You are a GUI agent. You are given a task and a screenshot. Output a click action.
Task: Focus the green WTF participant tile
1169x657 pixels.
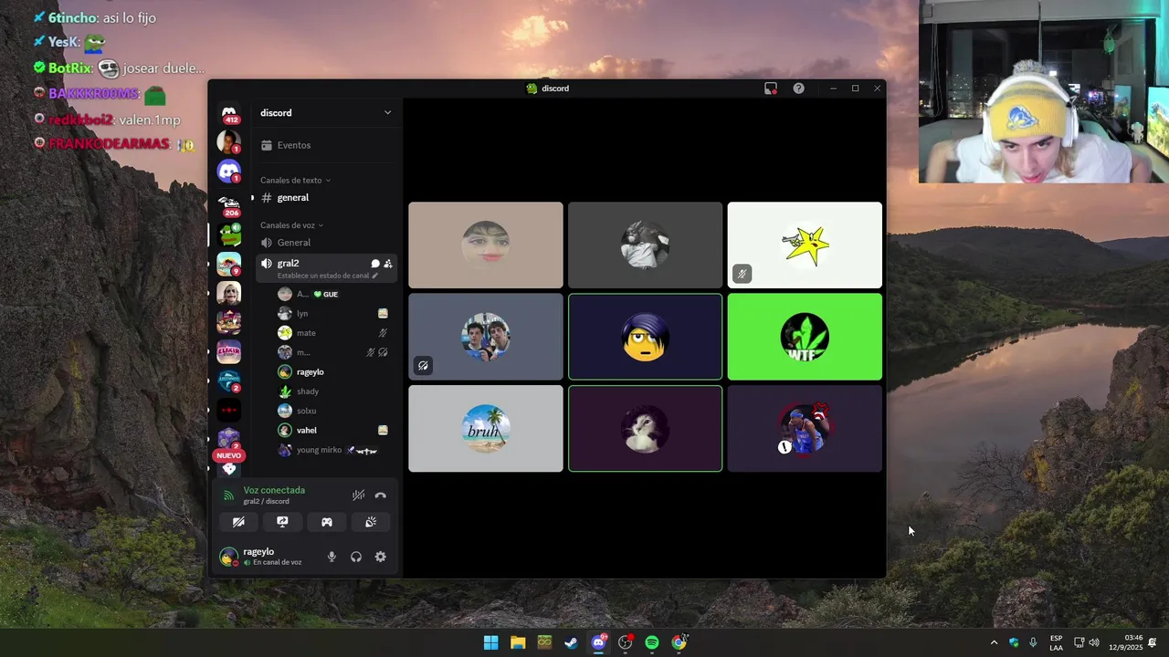tap(805, 337)
